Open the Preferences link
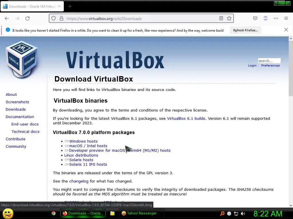This screenshot has height=219, width=293. click(x=270, y=66)
